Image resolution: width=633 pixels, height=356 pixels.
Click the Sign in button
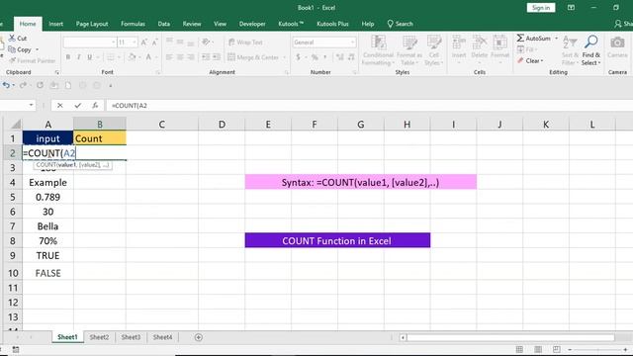pyautogui.click(x=541, y=8)
